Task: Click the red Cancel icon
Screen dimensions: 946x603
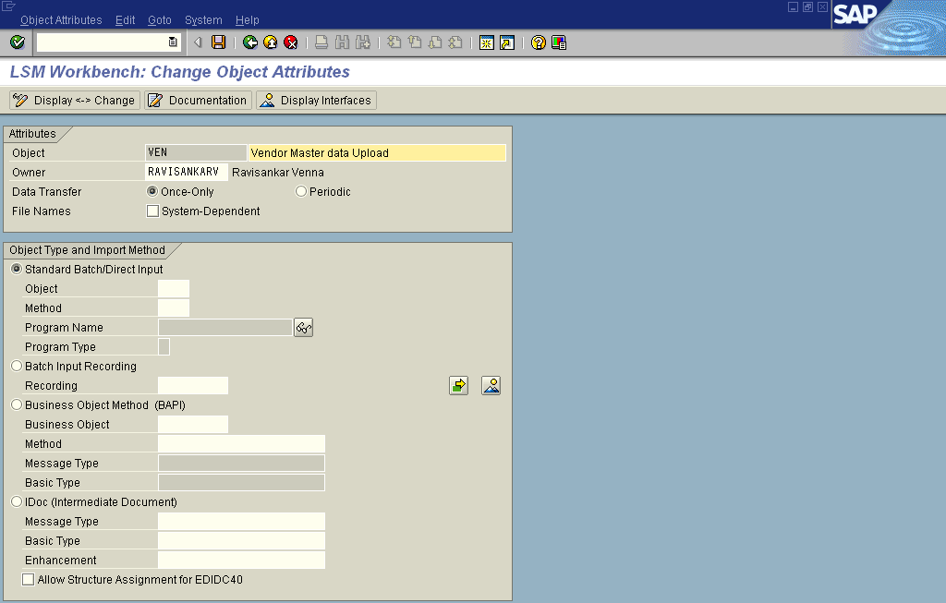Action: click(290, 42)
